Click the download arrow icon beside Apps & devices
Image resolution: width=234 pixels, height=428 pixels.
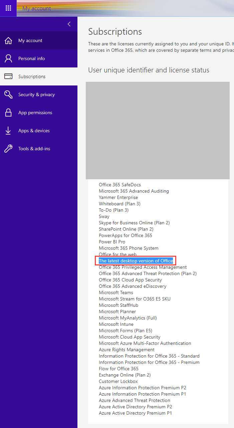point(8,131)
